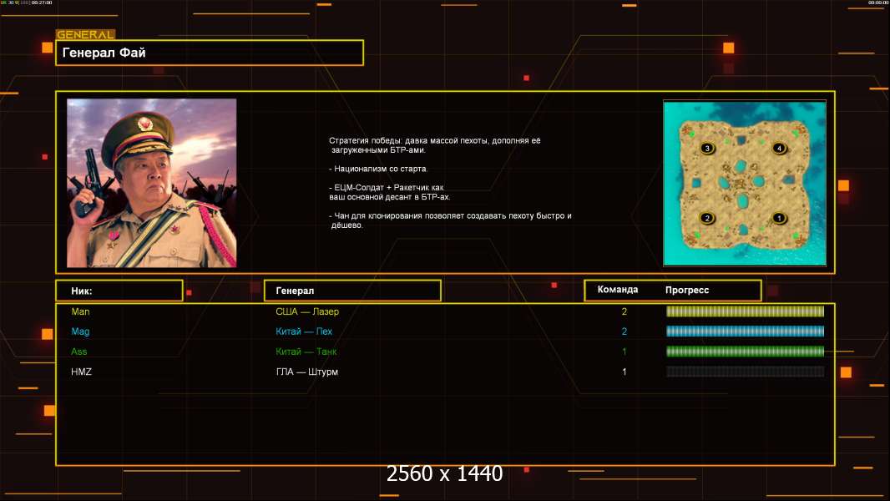Click start position marker 4 on minimap
Image resolution: width=890 pixels, height=501 pixels.
779,148
